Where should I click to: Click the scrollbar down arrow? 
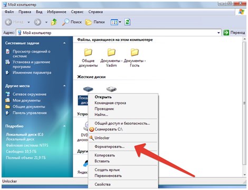[244, 175]
